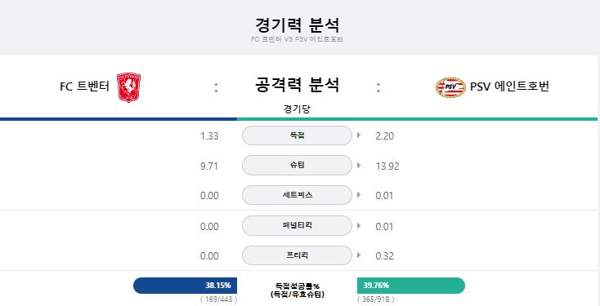Open the PSV 에인트호번 team name
600x306 pixels.
click(x=510, y=86)
